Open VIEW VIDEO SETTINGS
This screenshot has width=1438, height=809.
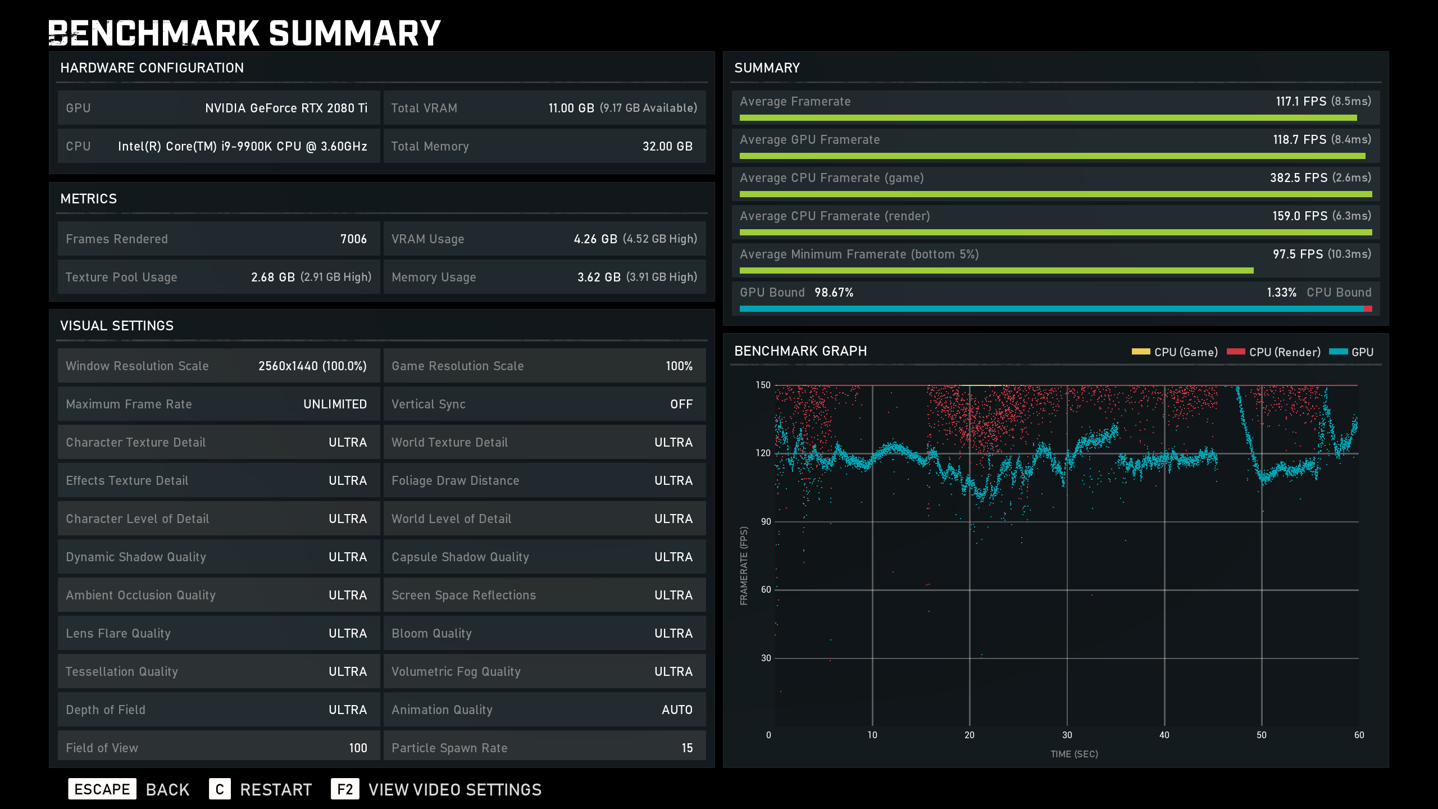pos(454,789)
